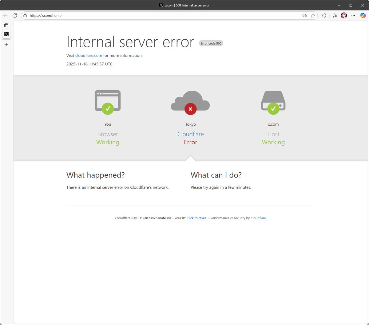Click the Internal server error heading
The width and height of the screenshot is (369, 325).
[x=130, y=42]
